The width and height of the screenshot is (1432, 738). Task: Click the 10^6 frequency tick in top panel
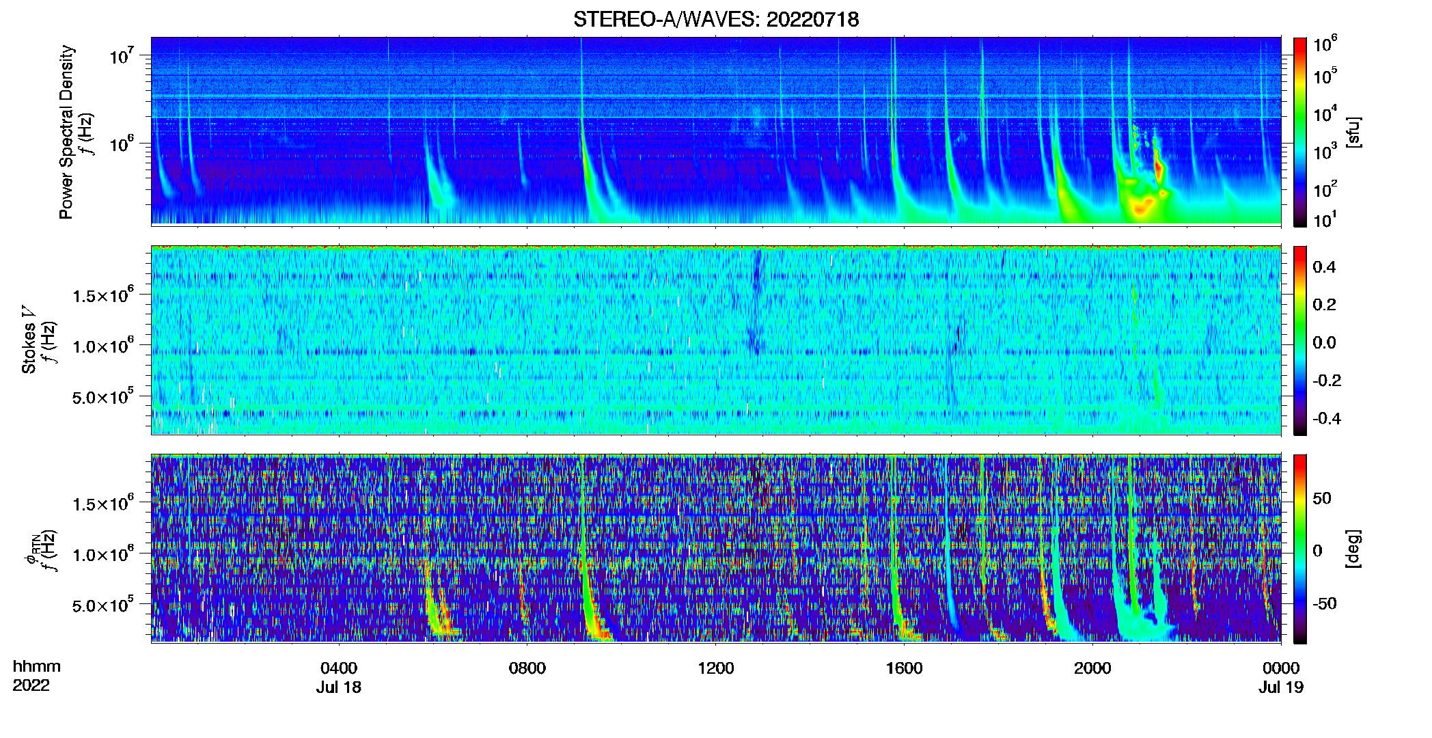point(122,143)
